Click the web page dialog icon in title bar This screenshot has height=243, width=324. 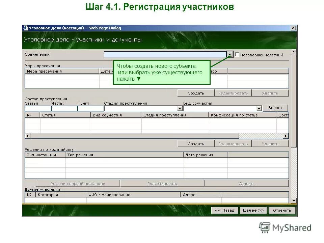pos(25,28)
